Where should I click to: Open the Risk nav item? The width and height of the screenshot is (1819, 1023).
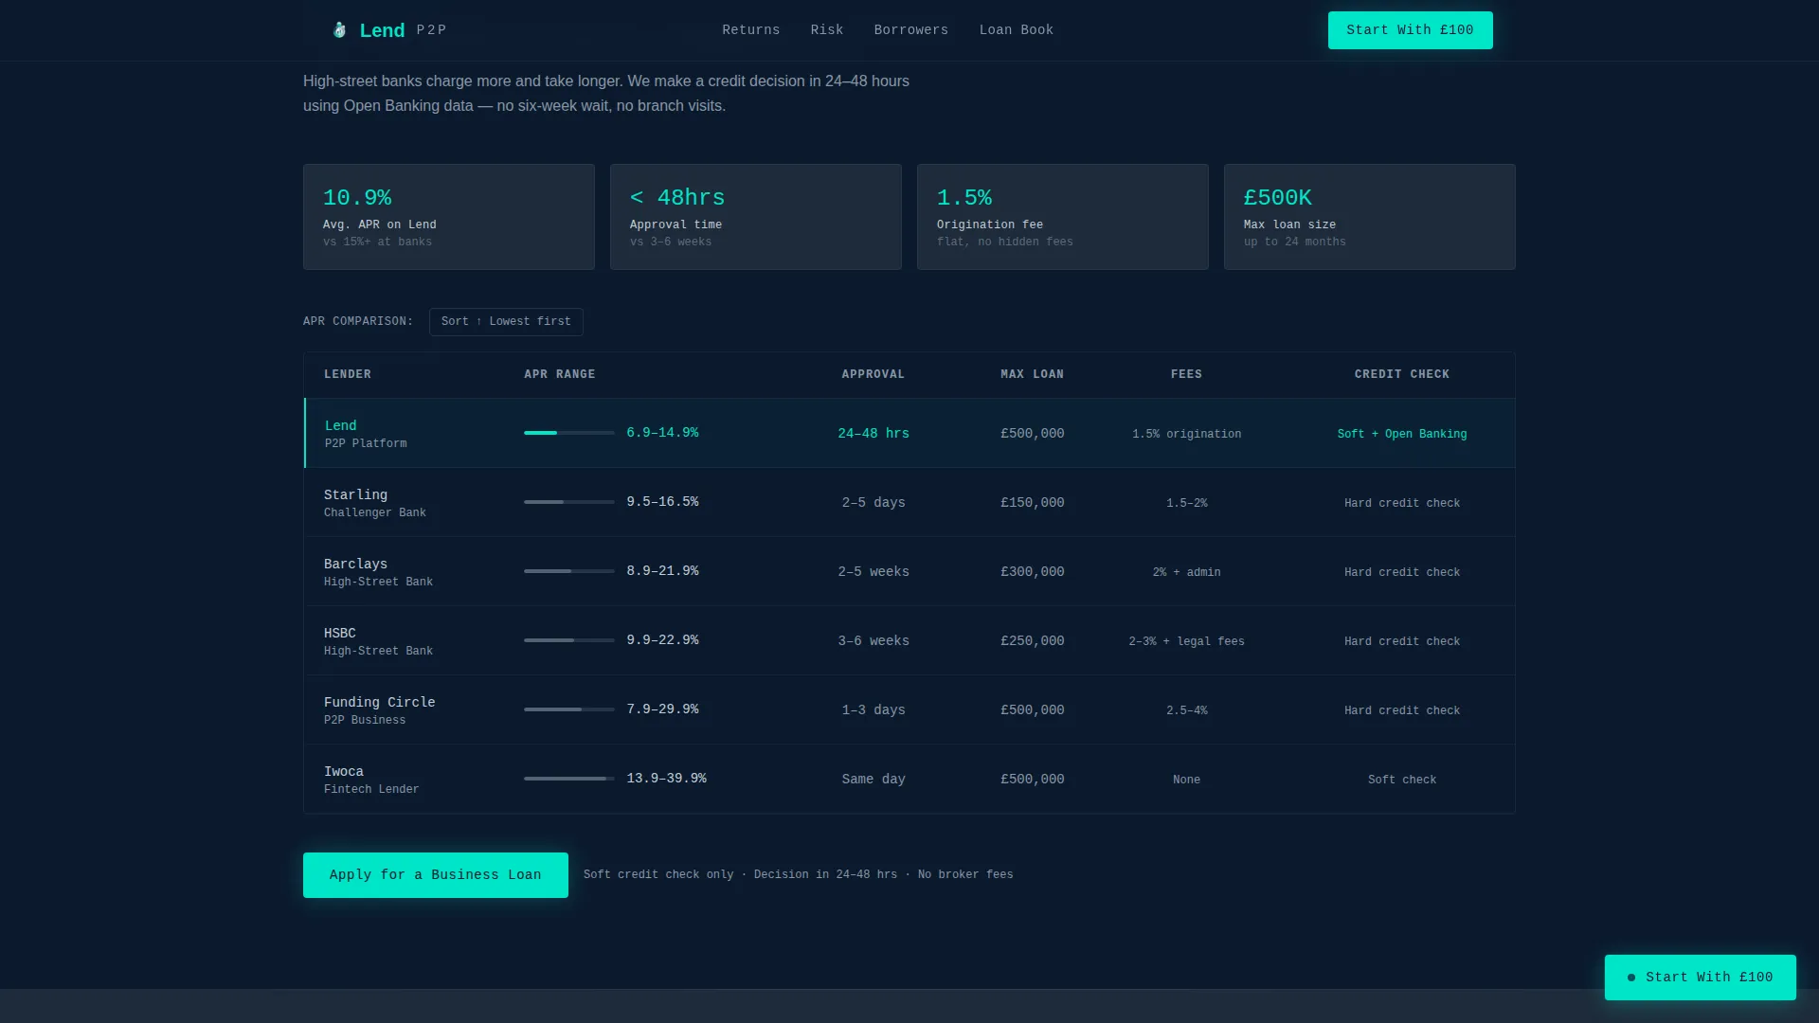(x=827, y=30)
